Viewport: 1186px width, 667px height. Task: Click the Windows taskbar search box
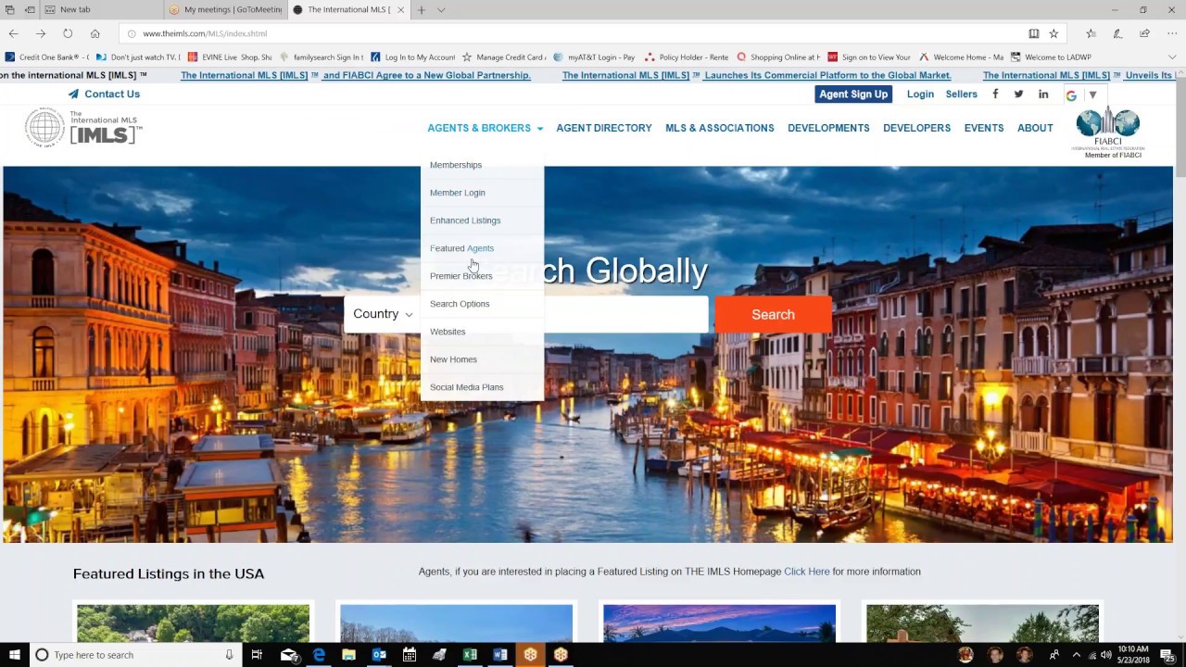[x=134, y=655]
